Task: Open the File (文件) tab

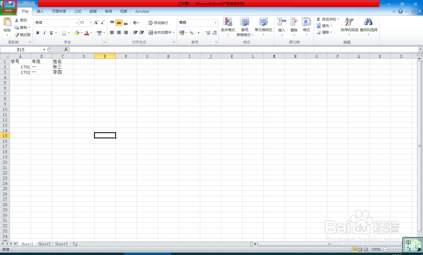Action: coord(8,11)
